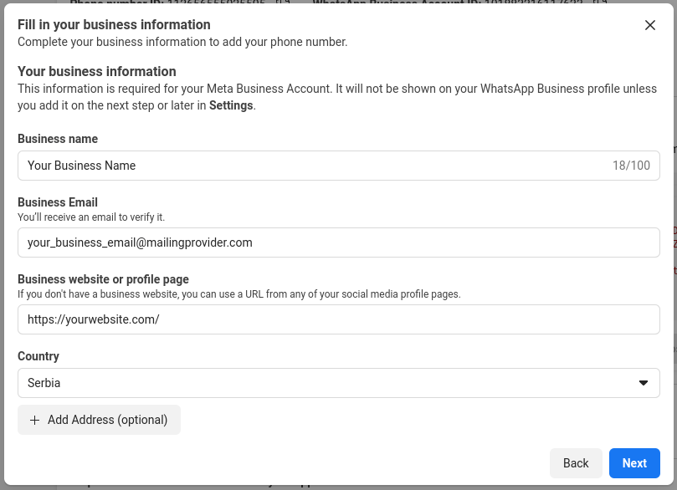
Task: Click the Next button
Action: tap(634, 462)
